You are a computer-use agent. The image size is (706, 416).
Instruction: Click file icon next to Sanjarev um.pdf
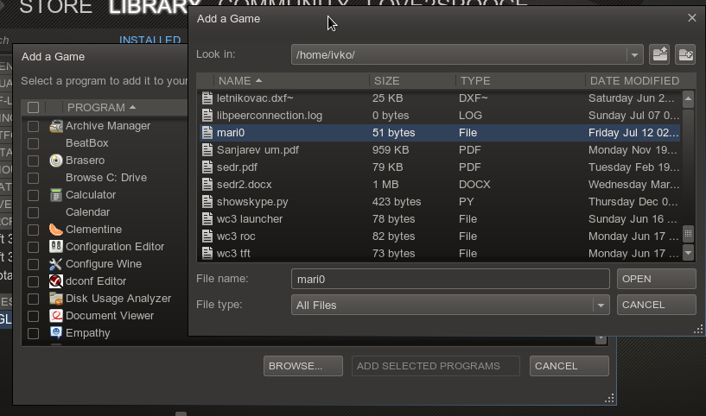point(207,150)
